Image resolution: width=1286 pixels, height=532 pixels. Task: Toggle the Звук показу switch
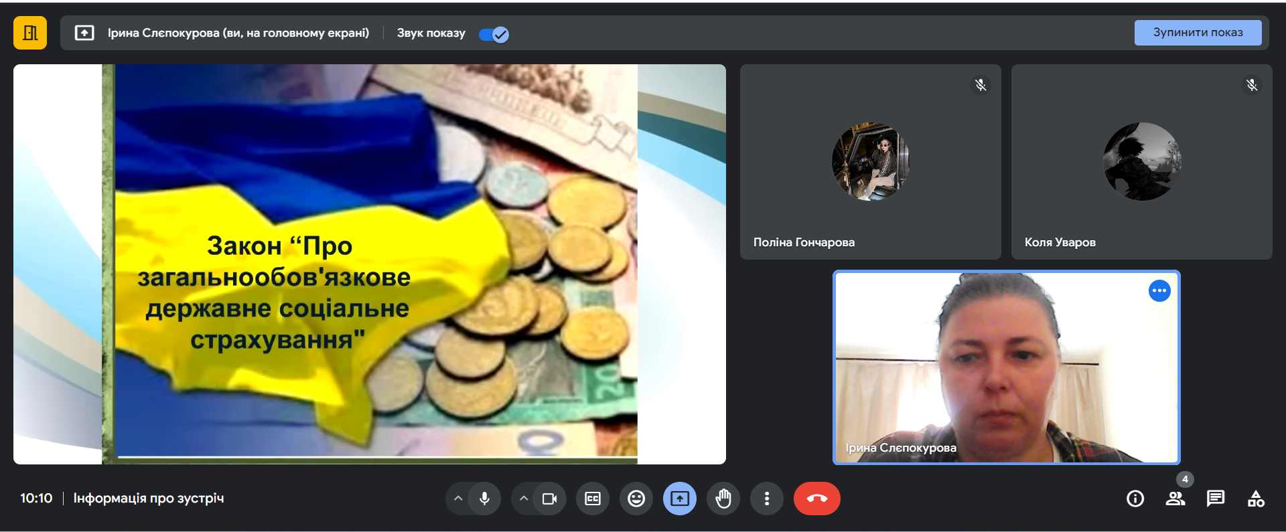click(x=494, y=34)
